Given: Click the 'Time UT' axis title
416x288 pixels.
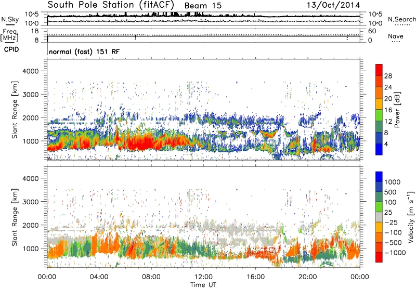Looking at the screenshot, I should (203, 284).
